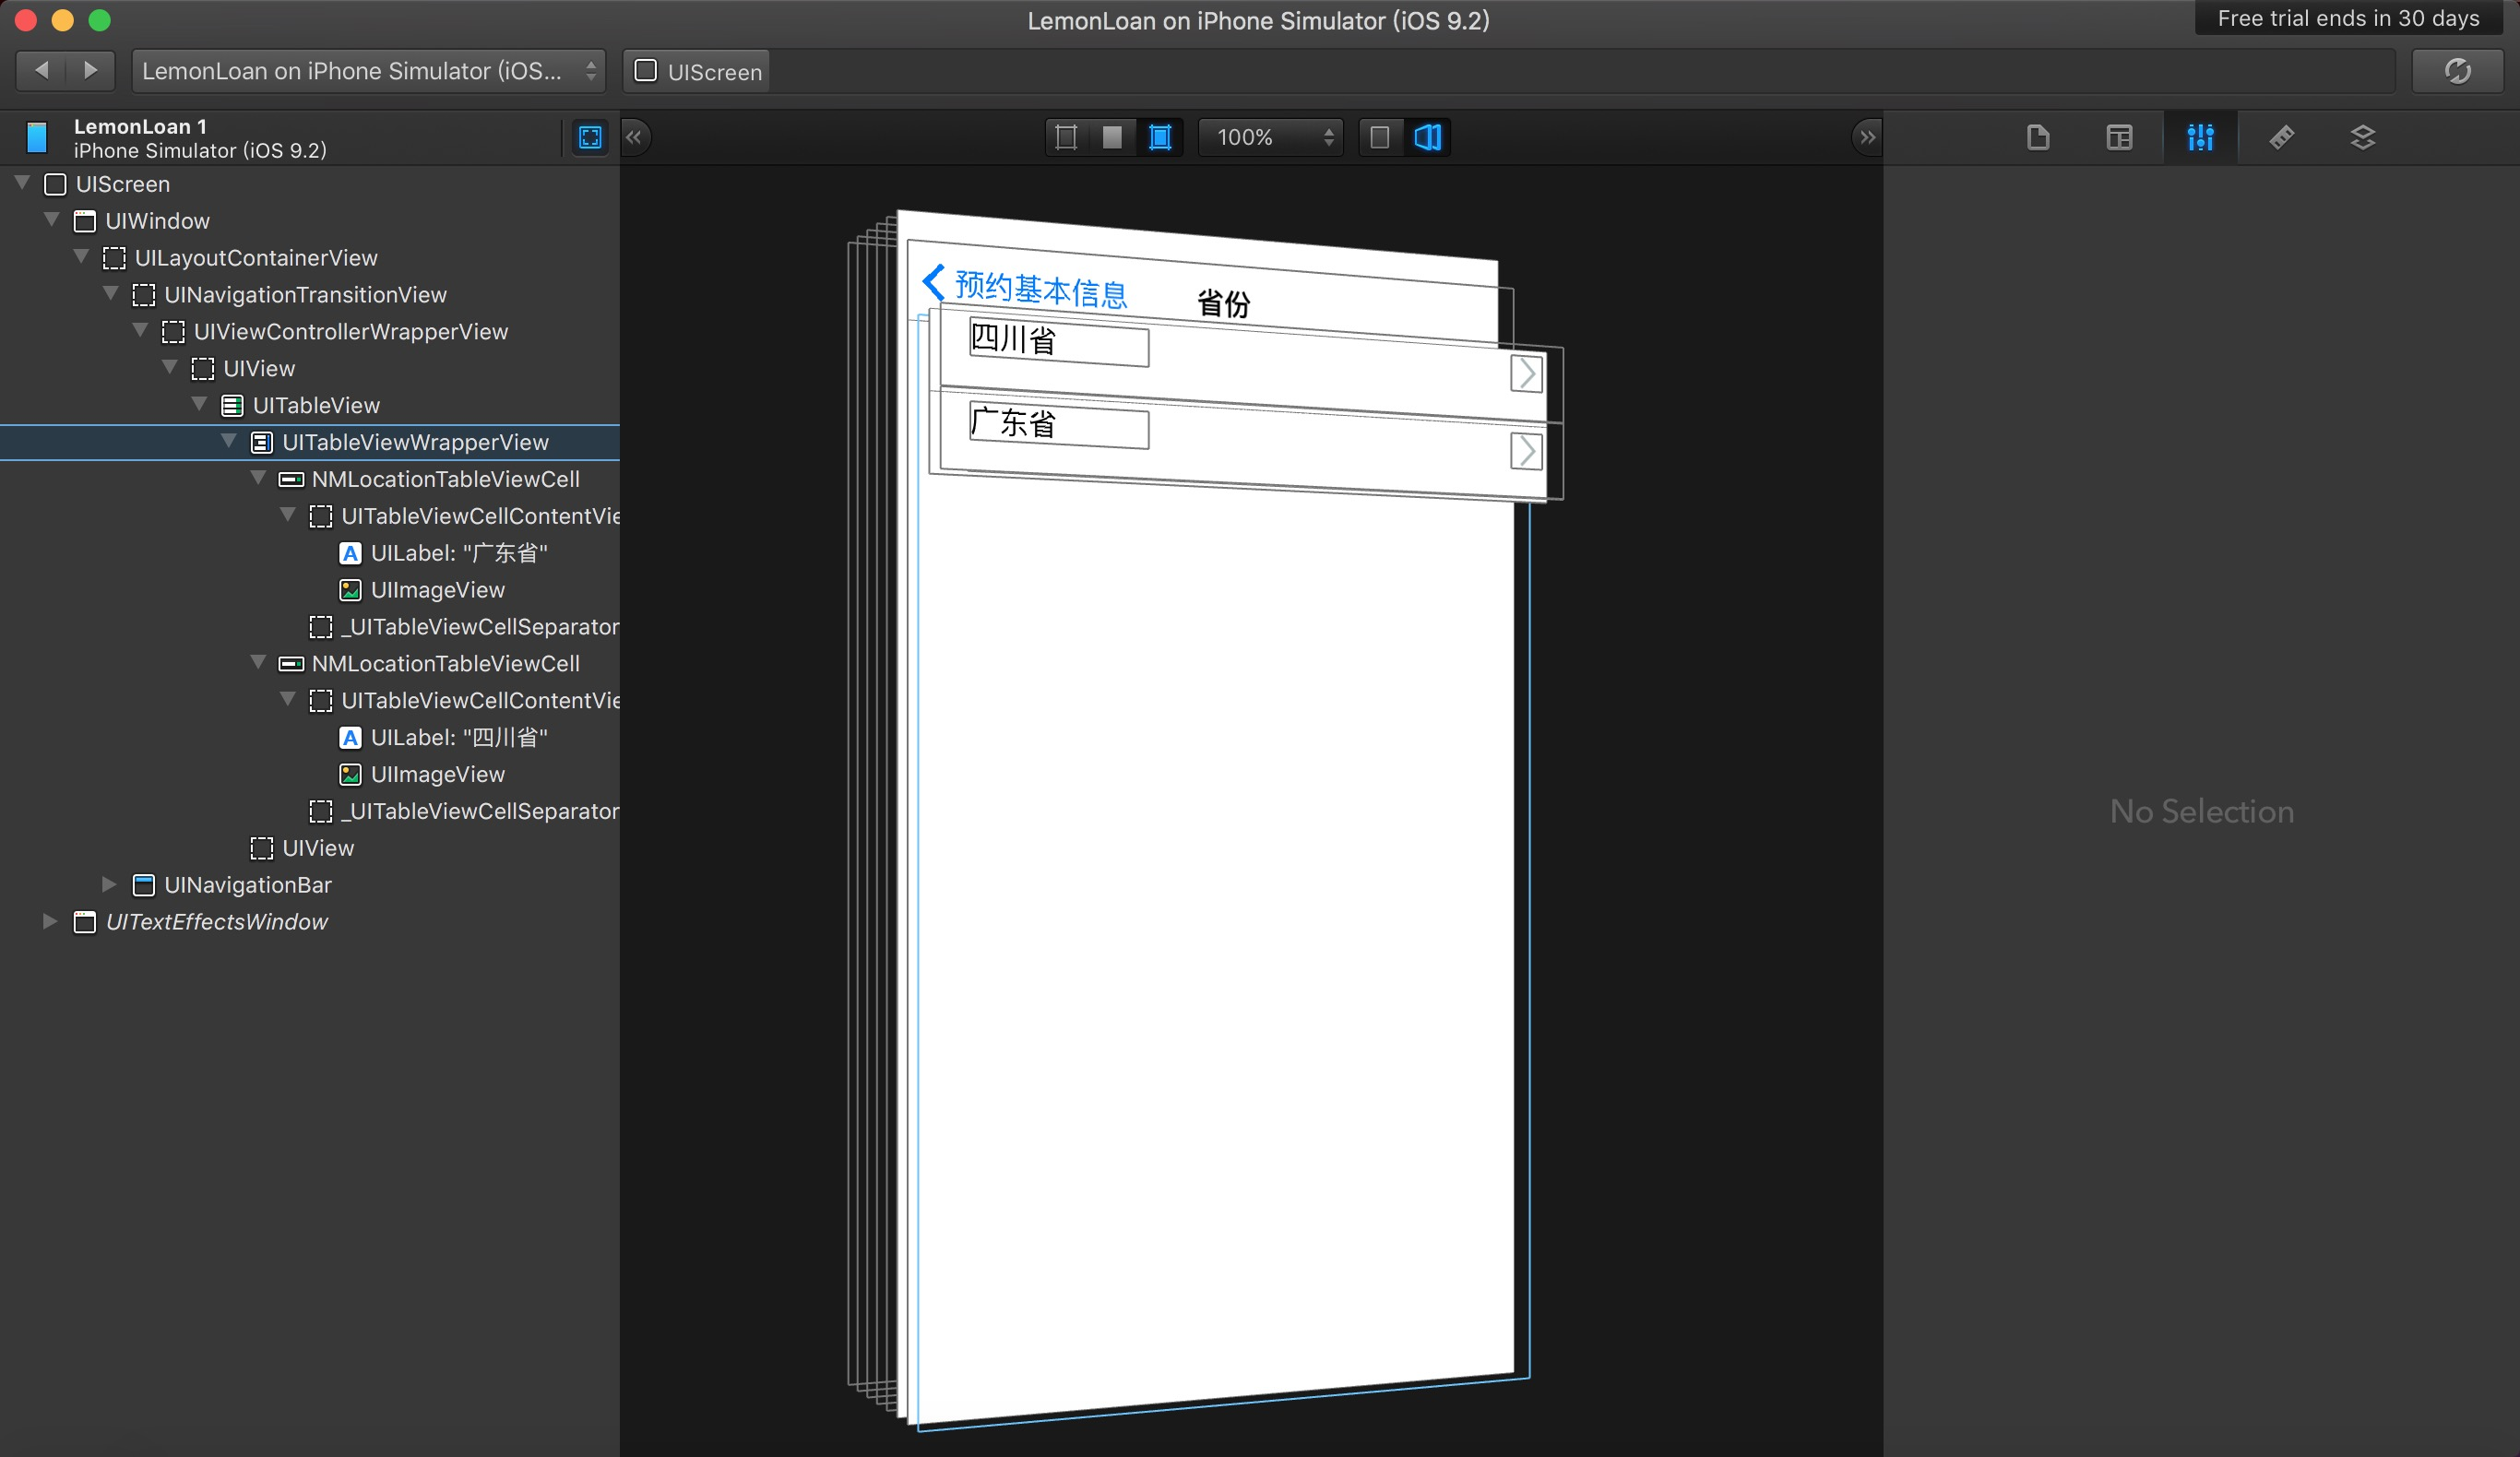2520x1457 pixels.
Task: Enable 3D perspective view mode
Action: [x=1428, y=137]
